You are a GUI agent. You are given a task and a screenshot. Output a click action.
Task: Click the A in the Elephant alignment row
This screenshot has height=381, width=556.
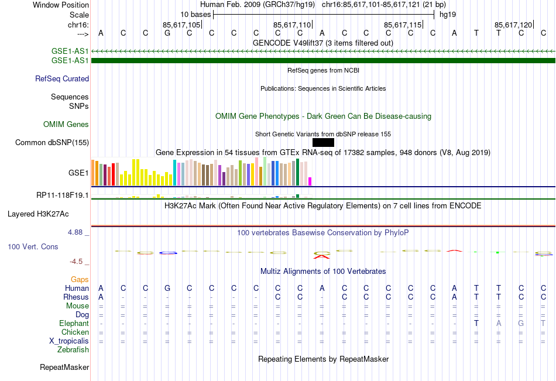pyautogui.click(x=499, y=323)
